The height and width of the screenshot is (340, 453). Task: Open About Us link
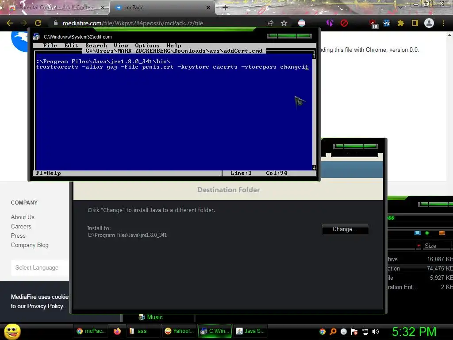pyautogui.click(x=23, y=217)
